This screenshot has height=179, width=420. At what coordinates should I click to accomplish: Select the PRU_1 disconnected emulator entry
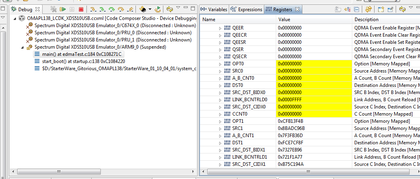pyautogui.click(x=109, y=40)
